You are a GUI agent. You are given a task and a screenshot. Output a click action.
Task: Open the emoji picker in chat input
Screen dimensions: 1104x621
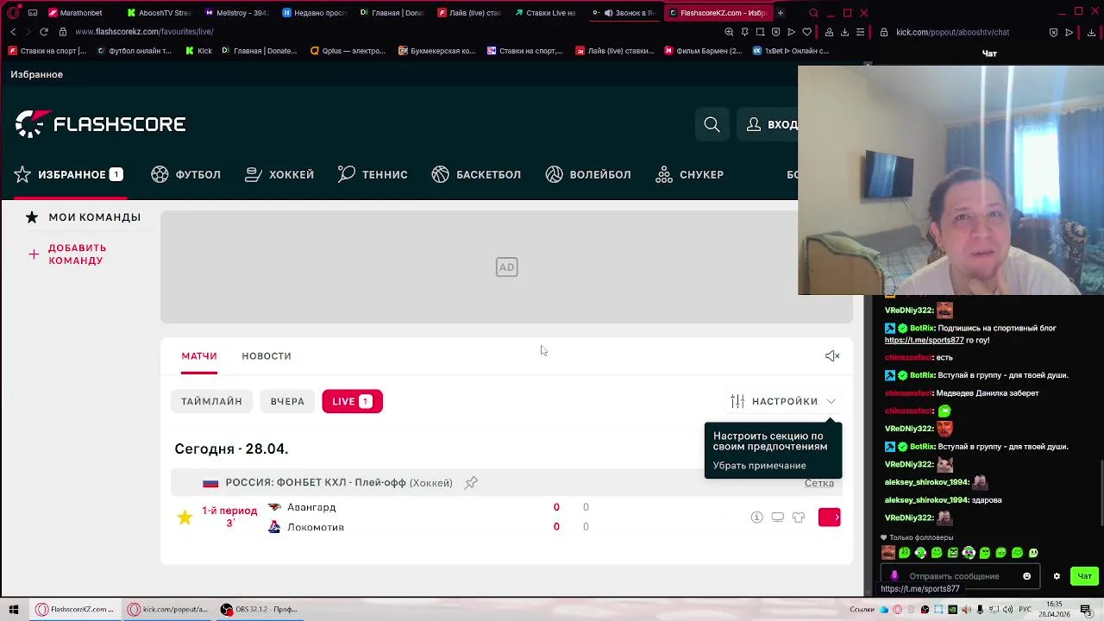click(1026, 576)
